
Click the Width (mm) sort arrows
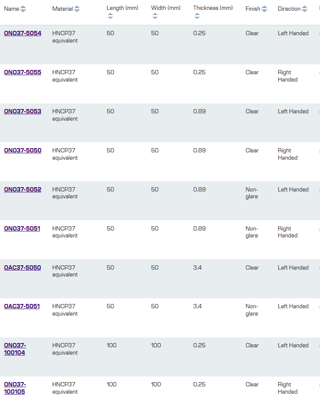(155, 16)
